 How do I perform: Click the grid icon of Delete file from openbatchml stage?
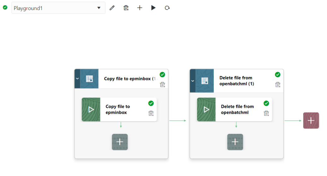tap(205, 81)
